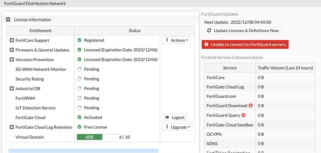Image resolution: width=321 pixels, height=153 pixels.
Task: Click the SD-WAN Network Monitor pending spinner
Action: [x=79, y=69]
